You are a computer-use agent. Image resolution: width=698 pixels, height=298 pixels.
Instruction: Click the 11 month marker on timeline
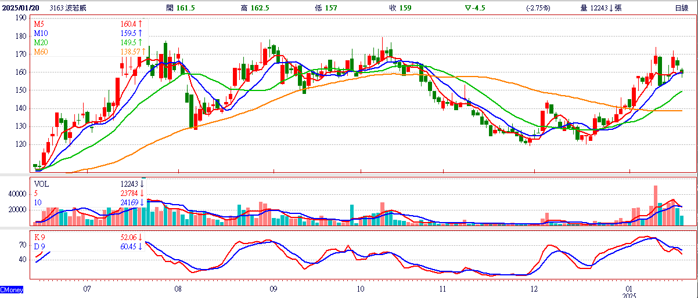pyautogui.click(x=443, y=288)
